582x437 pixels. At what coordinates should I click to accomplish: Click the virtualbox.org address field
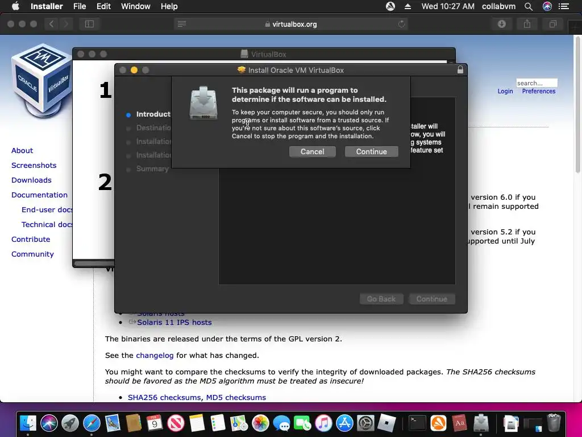point(291,24)
